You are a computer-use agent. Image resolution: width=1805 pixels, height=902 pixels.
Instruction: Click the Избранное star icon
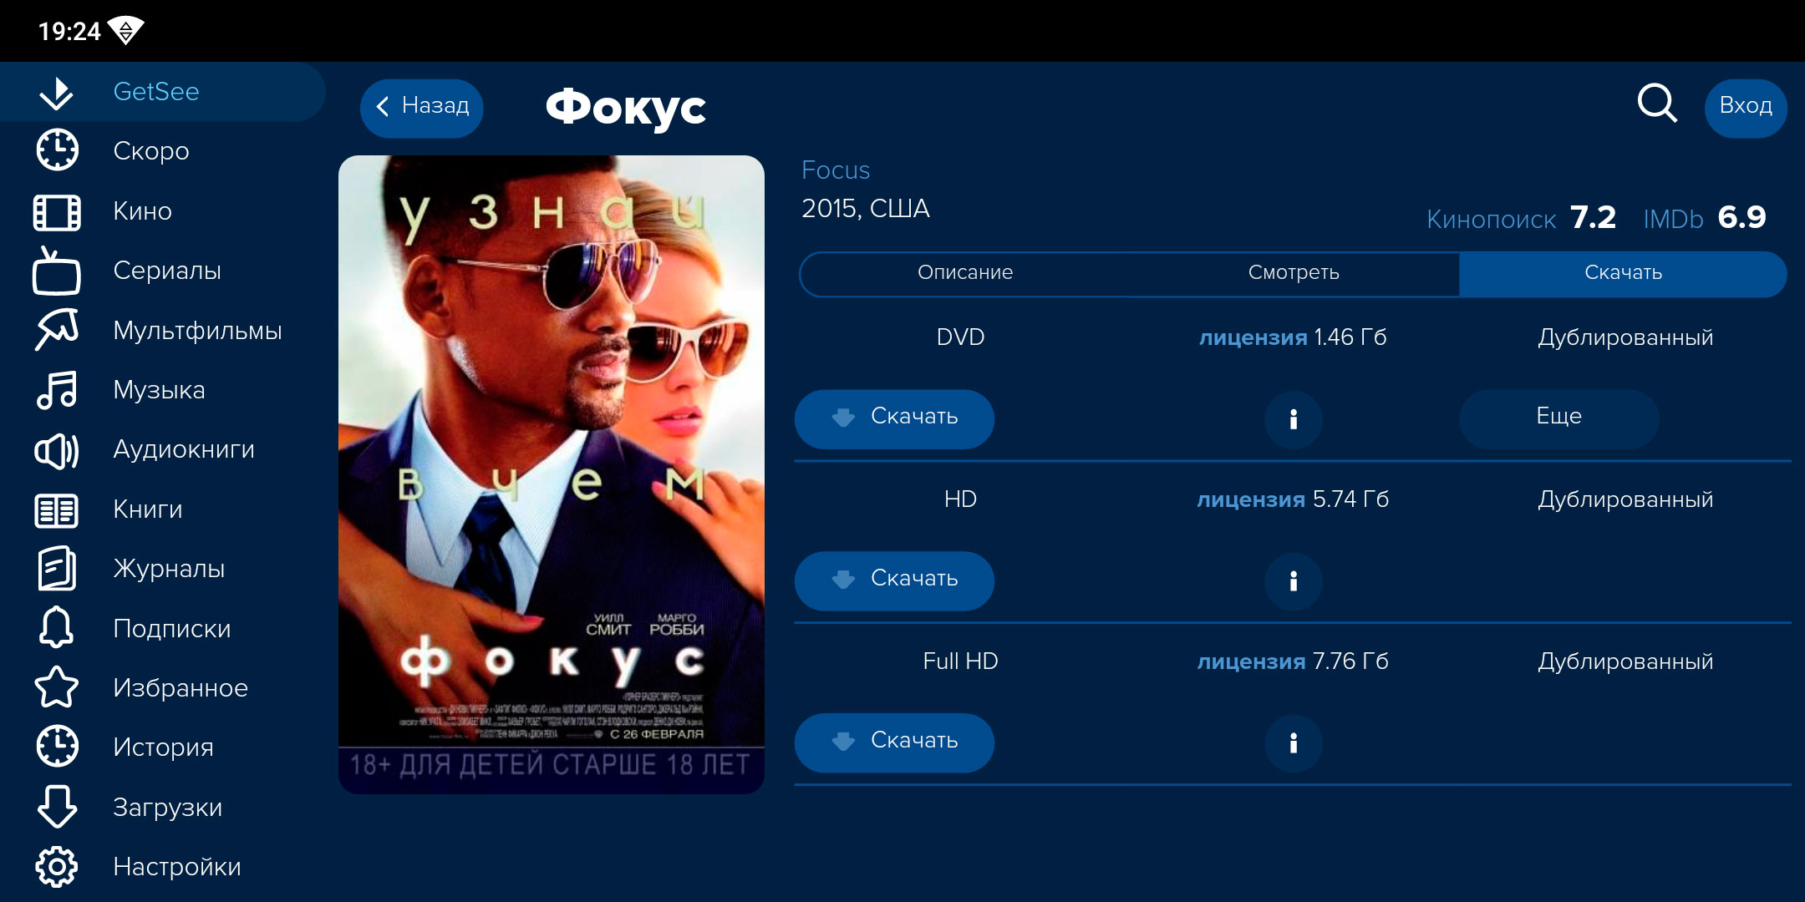(57, 687)
